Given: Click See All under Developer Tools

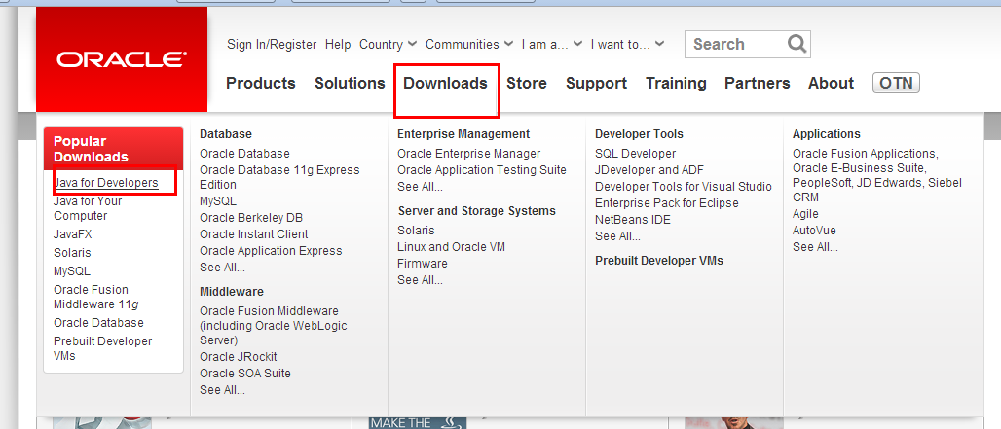Looking at the screenshot, I should tap(617, 236).
